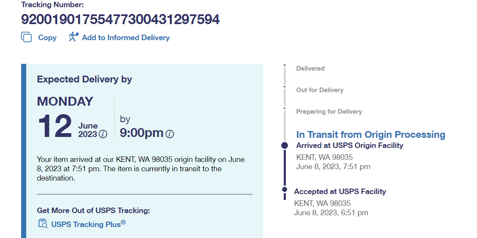
Task: Click the Accepted at USPS Facility event title
Action: click(340, 191)
